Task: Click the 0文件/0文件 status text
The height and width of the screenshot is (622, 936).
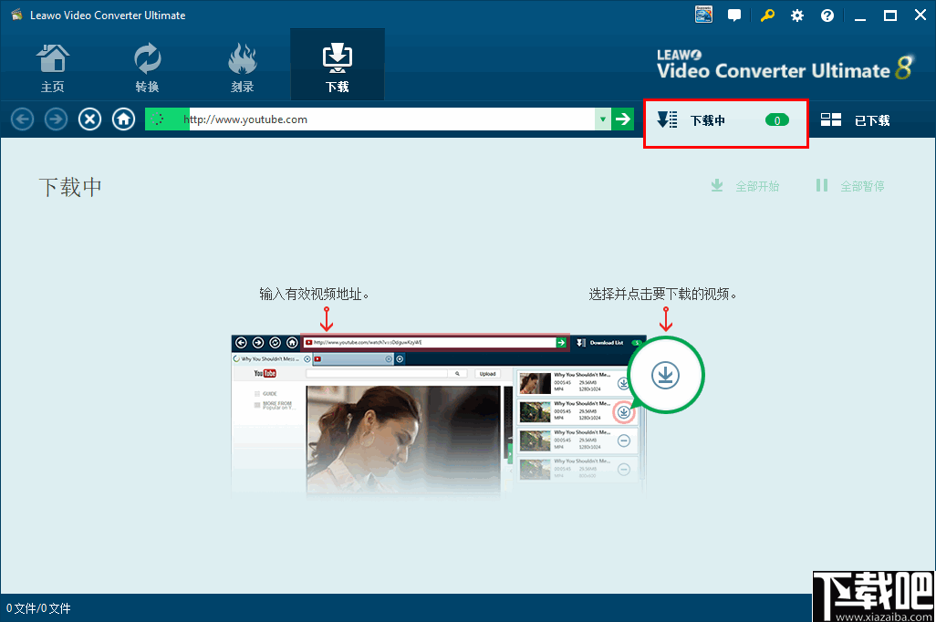Action: click(38, 608)
